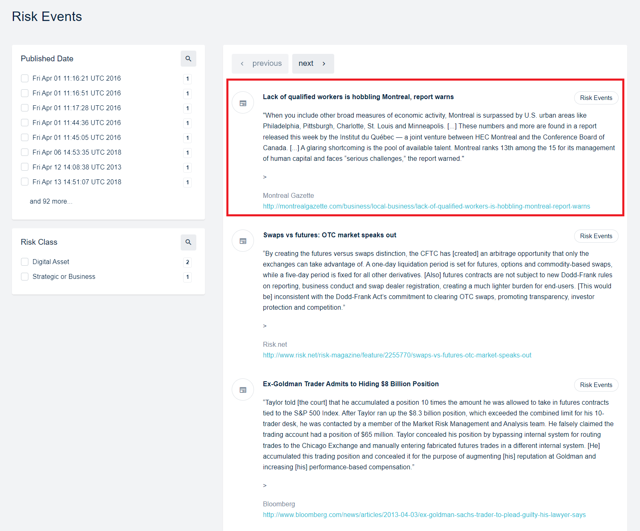Expand the Montreal article's '>' marker
640x531 pixels.
tap(265, 177)
